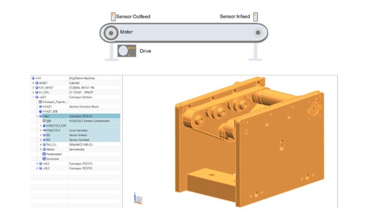
Task: Select the 'Section Function Block' description cell
Action: [x=83, y=107]
